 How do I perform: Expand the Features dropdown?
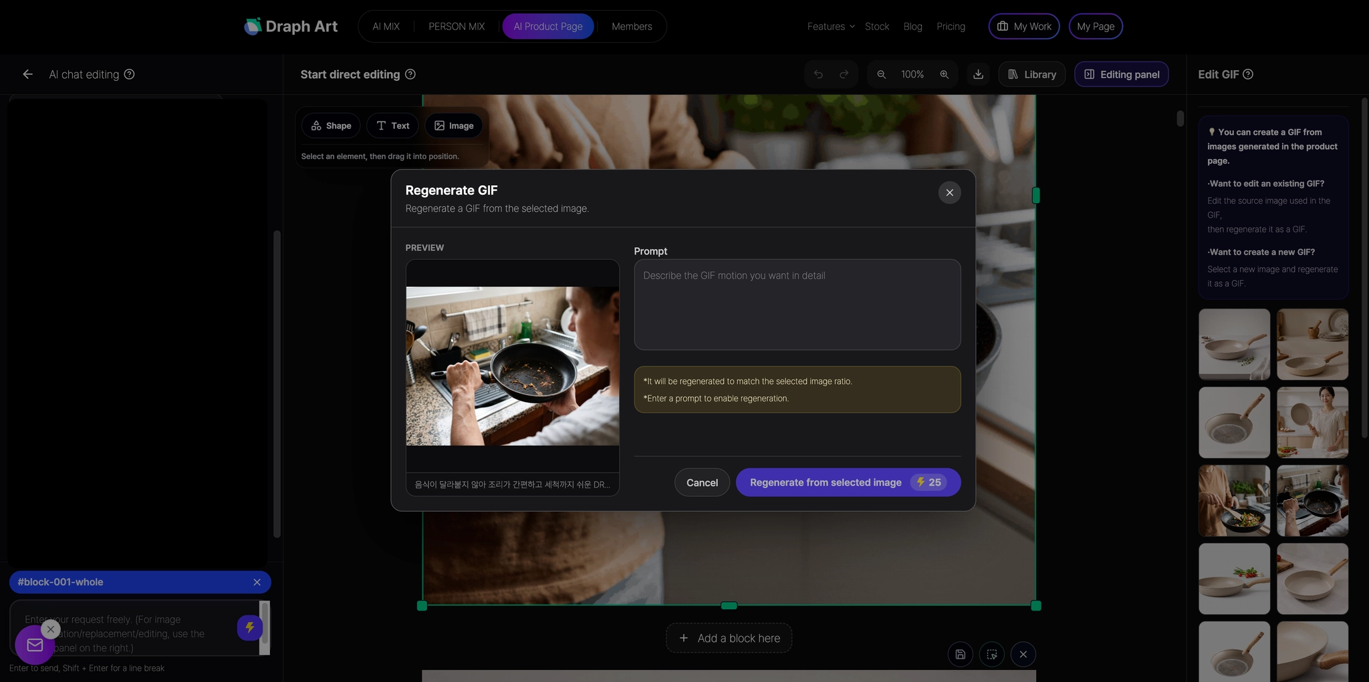click(831, 27)
